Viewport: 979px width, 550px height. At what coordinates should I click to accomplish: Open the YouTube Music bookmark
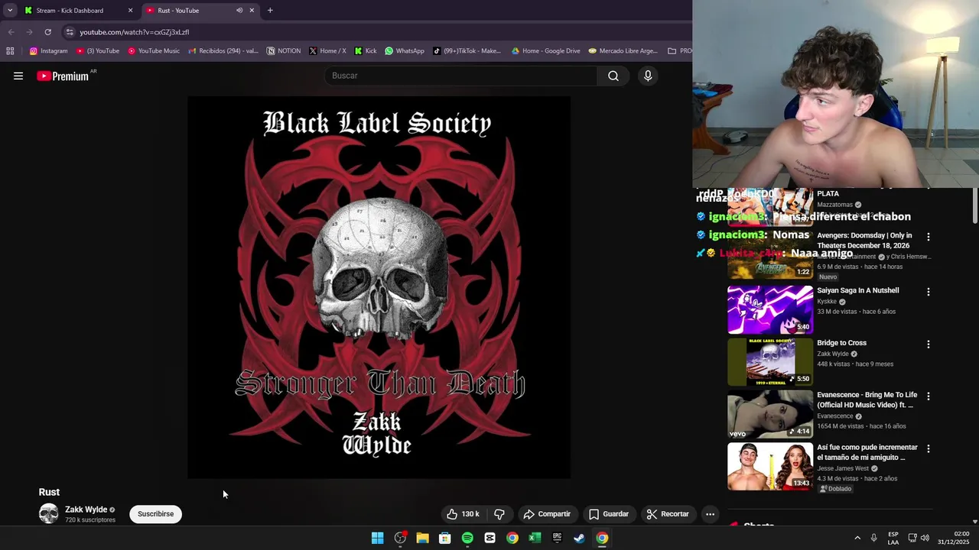(x=154, y=51)
